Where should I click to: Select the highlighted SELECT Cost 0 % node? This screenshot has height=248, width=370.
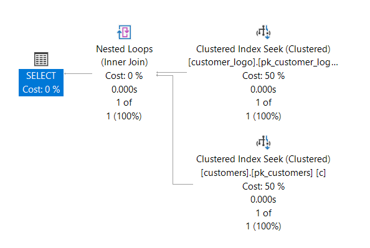[x=41, y=83]
